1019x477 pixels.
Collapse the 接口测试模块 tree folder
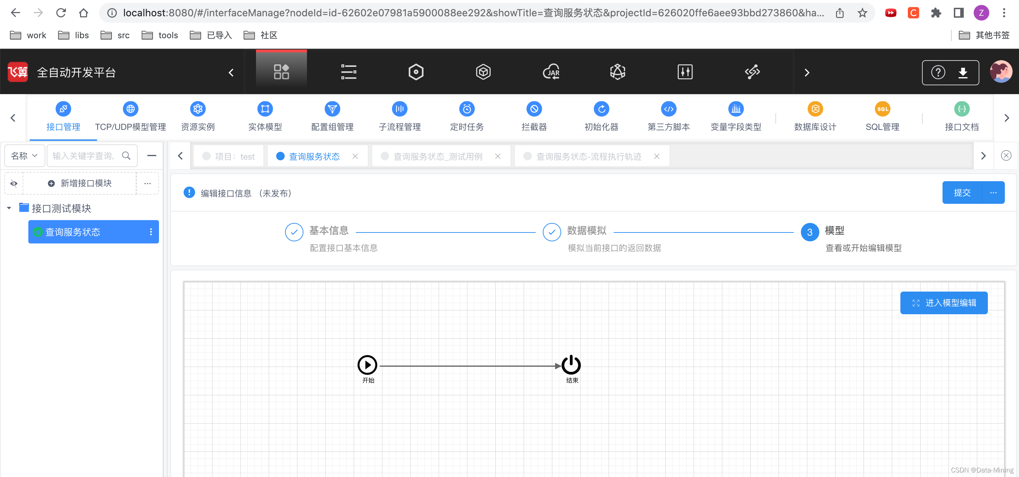(9, 208)
